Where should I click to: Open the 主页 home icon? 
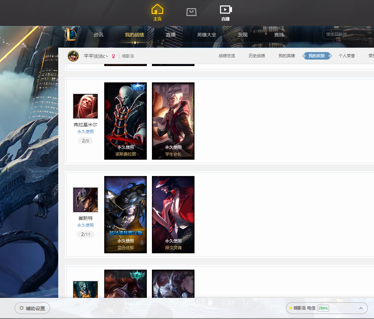tap(157, 12)
